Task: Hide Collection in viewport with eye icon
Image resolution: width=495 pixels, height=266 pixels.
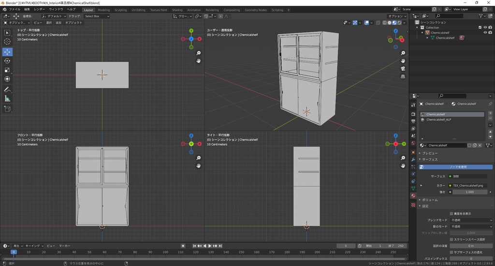Action: pos(485,28)
